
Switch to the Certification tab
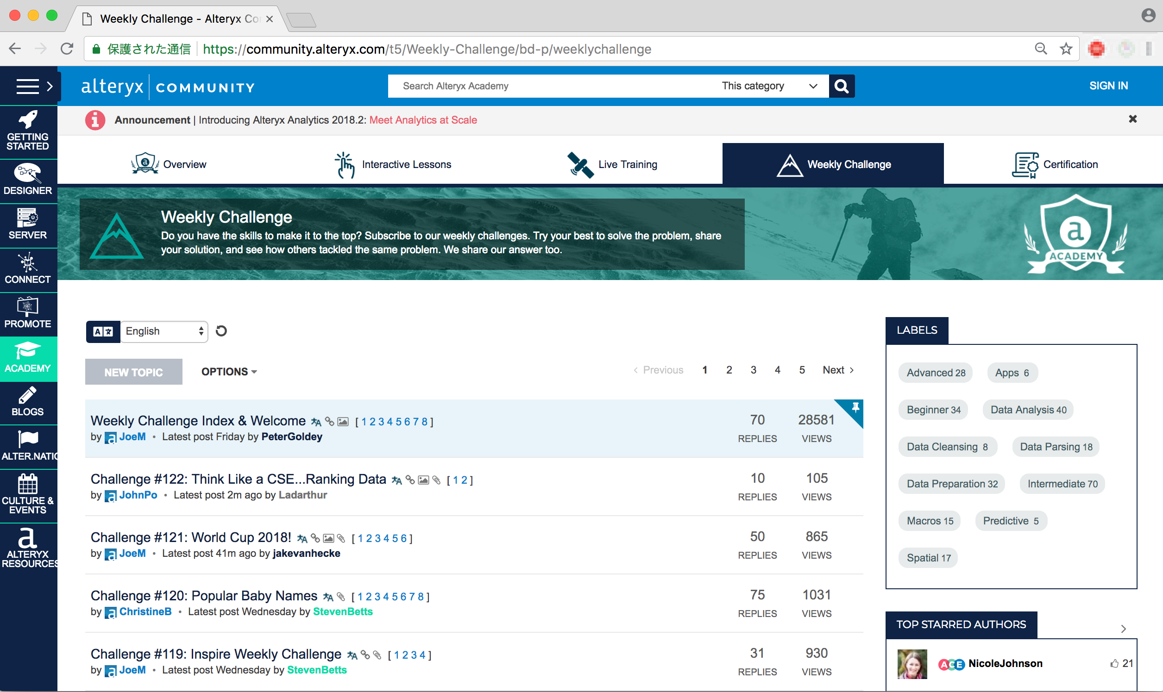(1054, 164)
